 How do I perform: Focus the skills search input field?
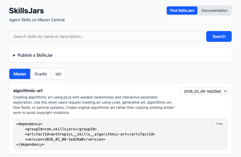106,36
